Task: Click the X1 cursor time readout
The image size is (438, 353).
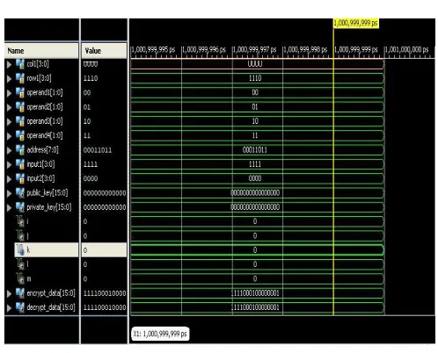Action: 160,334
